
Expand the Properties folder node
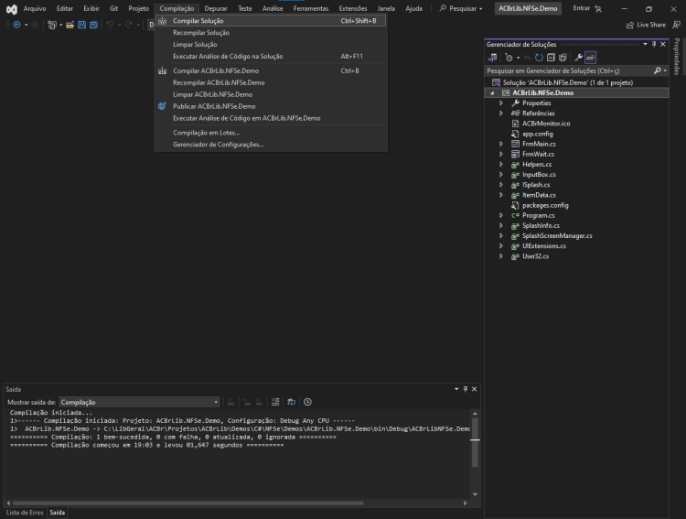click(501, 103)
